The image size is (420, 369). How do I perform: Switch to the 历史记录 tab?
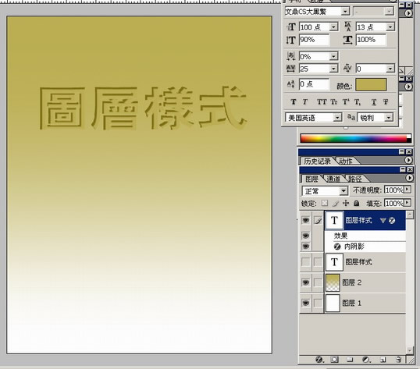point(317,161)
